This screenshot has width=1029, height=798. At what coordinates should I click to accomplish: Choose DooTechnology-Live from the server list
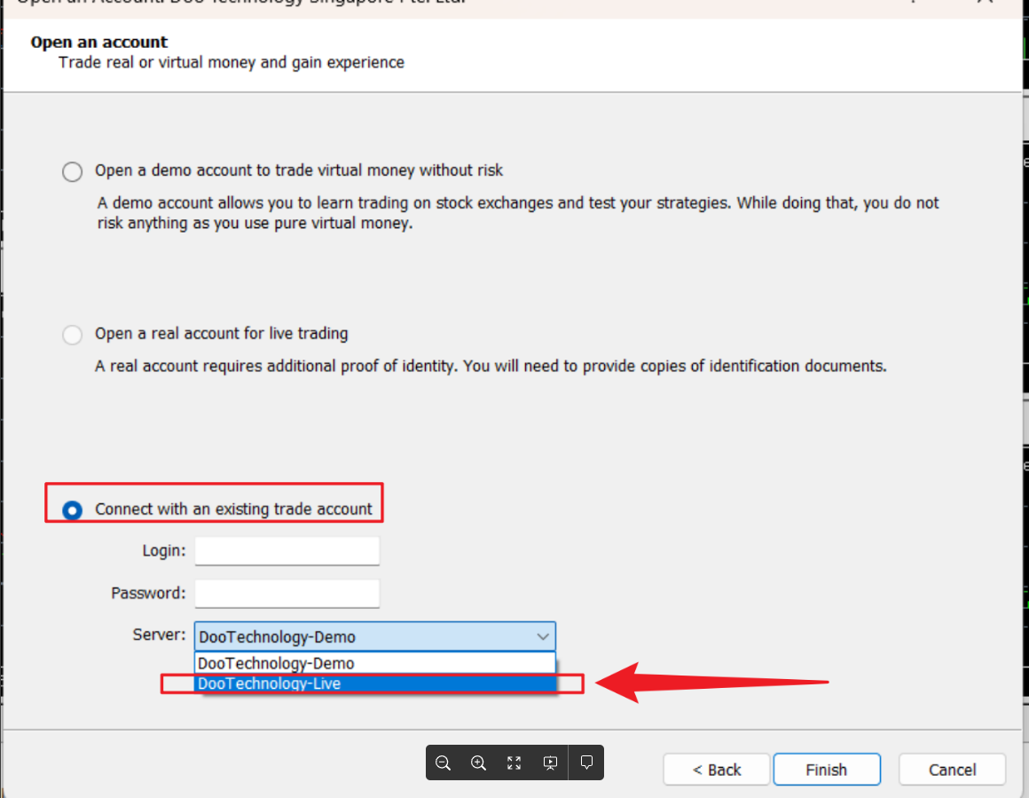tap(374, 683)
